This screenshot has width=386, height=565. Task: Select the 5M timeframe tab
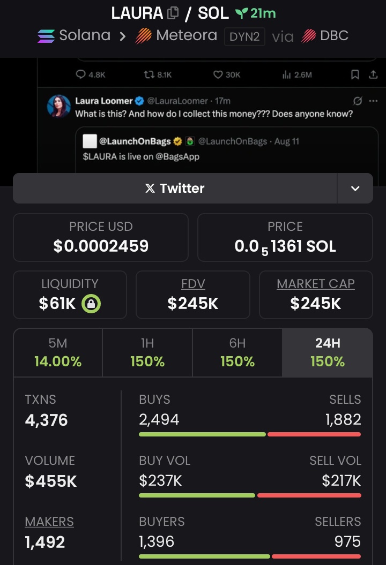pyautogui.click(x=58, y=352)
